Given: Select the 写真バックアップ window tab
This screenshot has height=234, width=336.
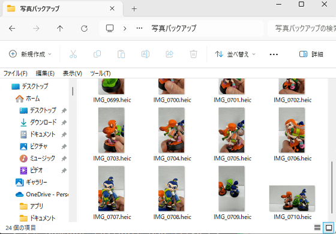Looking at the screenshot, I should point(62,9).
